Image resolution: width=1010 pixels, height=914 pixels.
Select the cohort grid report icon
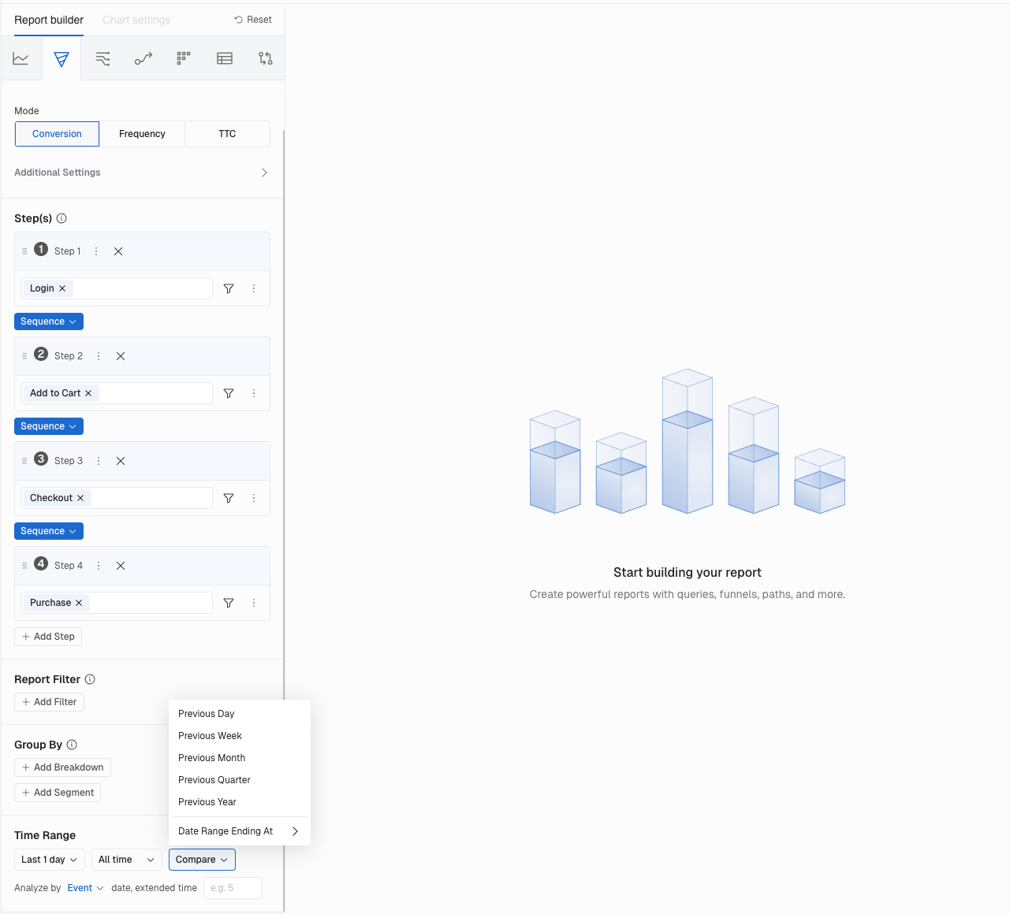coord(184,58)
